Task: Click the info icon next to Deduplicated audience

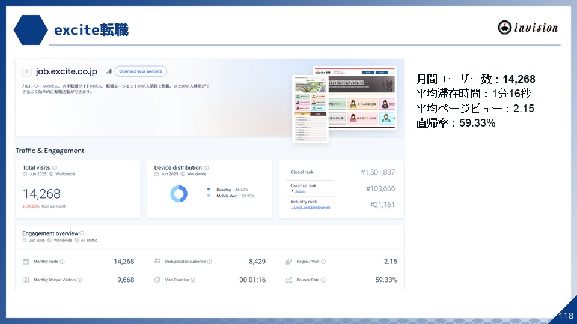Action: coord(209,262)
